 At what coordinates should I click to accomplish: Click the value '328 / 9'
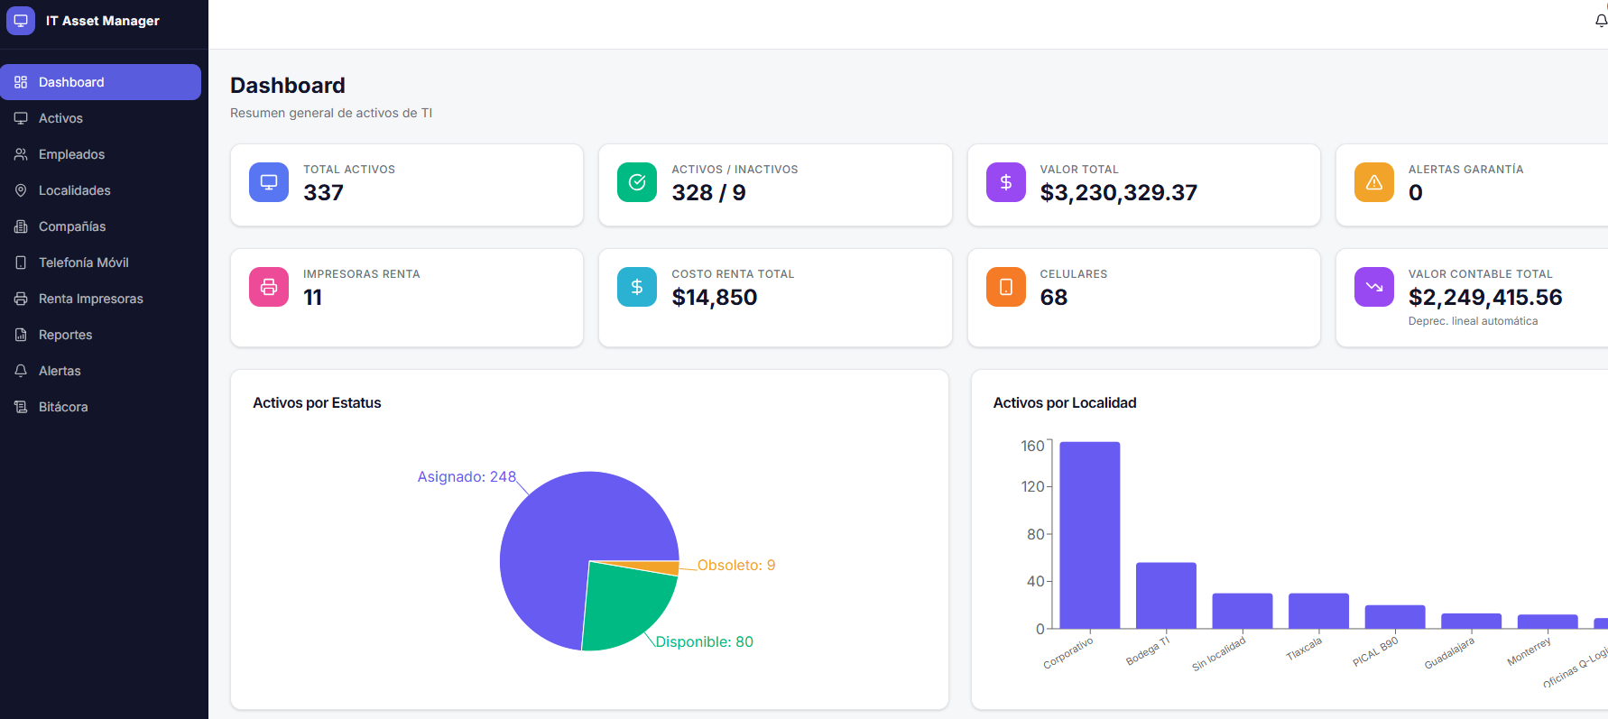708,193
